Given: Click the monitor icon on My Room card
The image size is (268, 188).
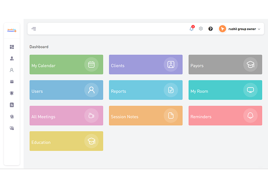Looking at the screenshot, I should click(250, 90).
